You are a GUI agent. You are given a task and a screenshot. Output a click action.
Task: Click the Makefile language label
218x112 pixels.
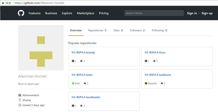(152, 83)
